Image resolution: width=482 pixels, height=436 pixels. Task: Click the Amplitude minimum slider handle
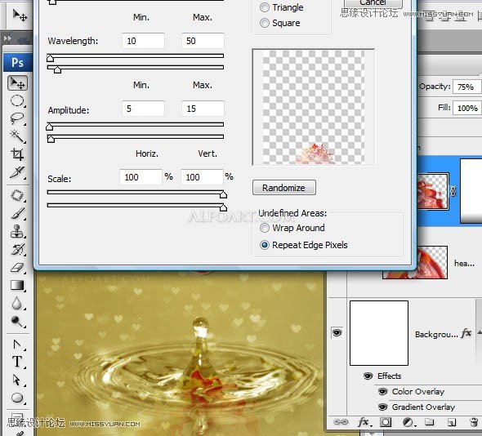point(50,127)
